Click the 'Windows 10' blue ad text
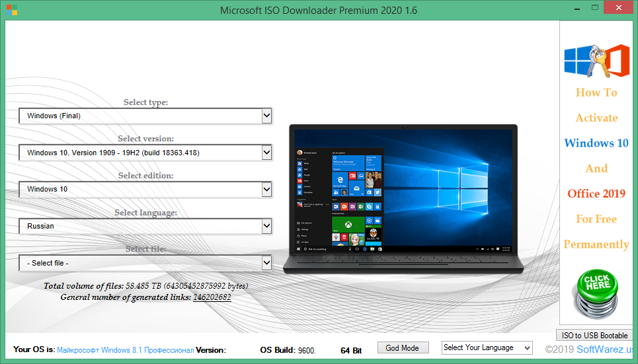This screenshot has height=364, width=638. click(x=596, y=143)
